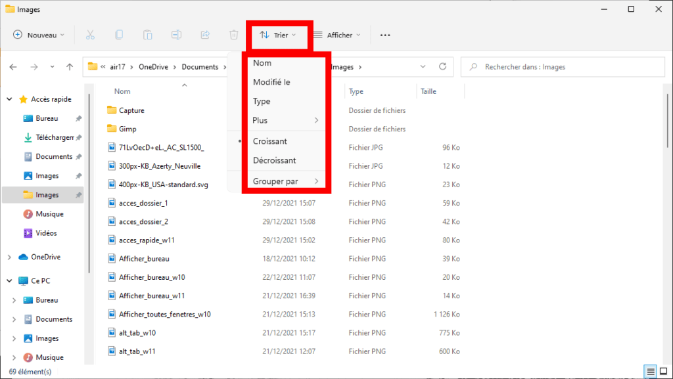
Task: Go up one folder level arrow
Action: click(x=70, y=67)
